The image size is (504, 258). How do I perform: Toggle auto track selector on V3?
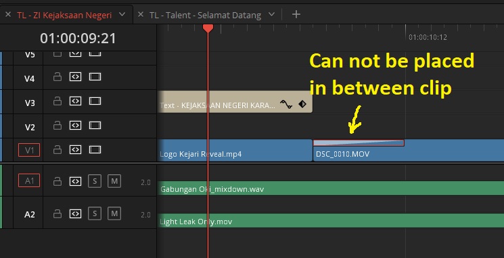point(76,101)
